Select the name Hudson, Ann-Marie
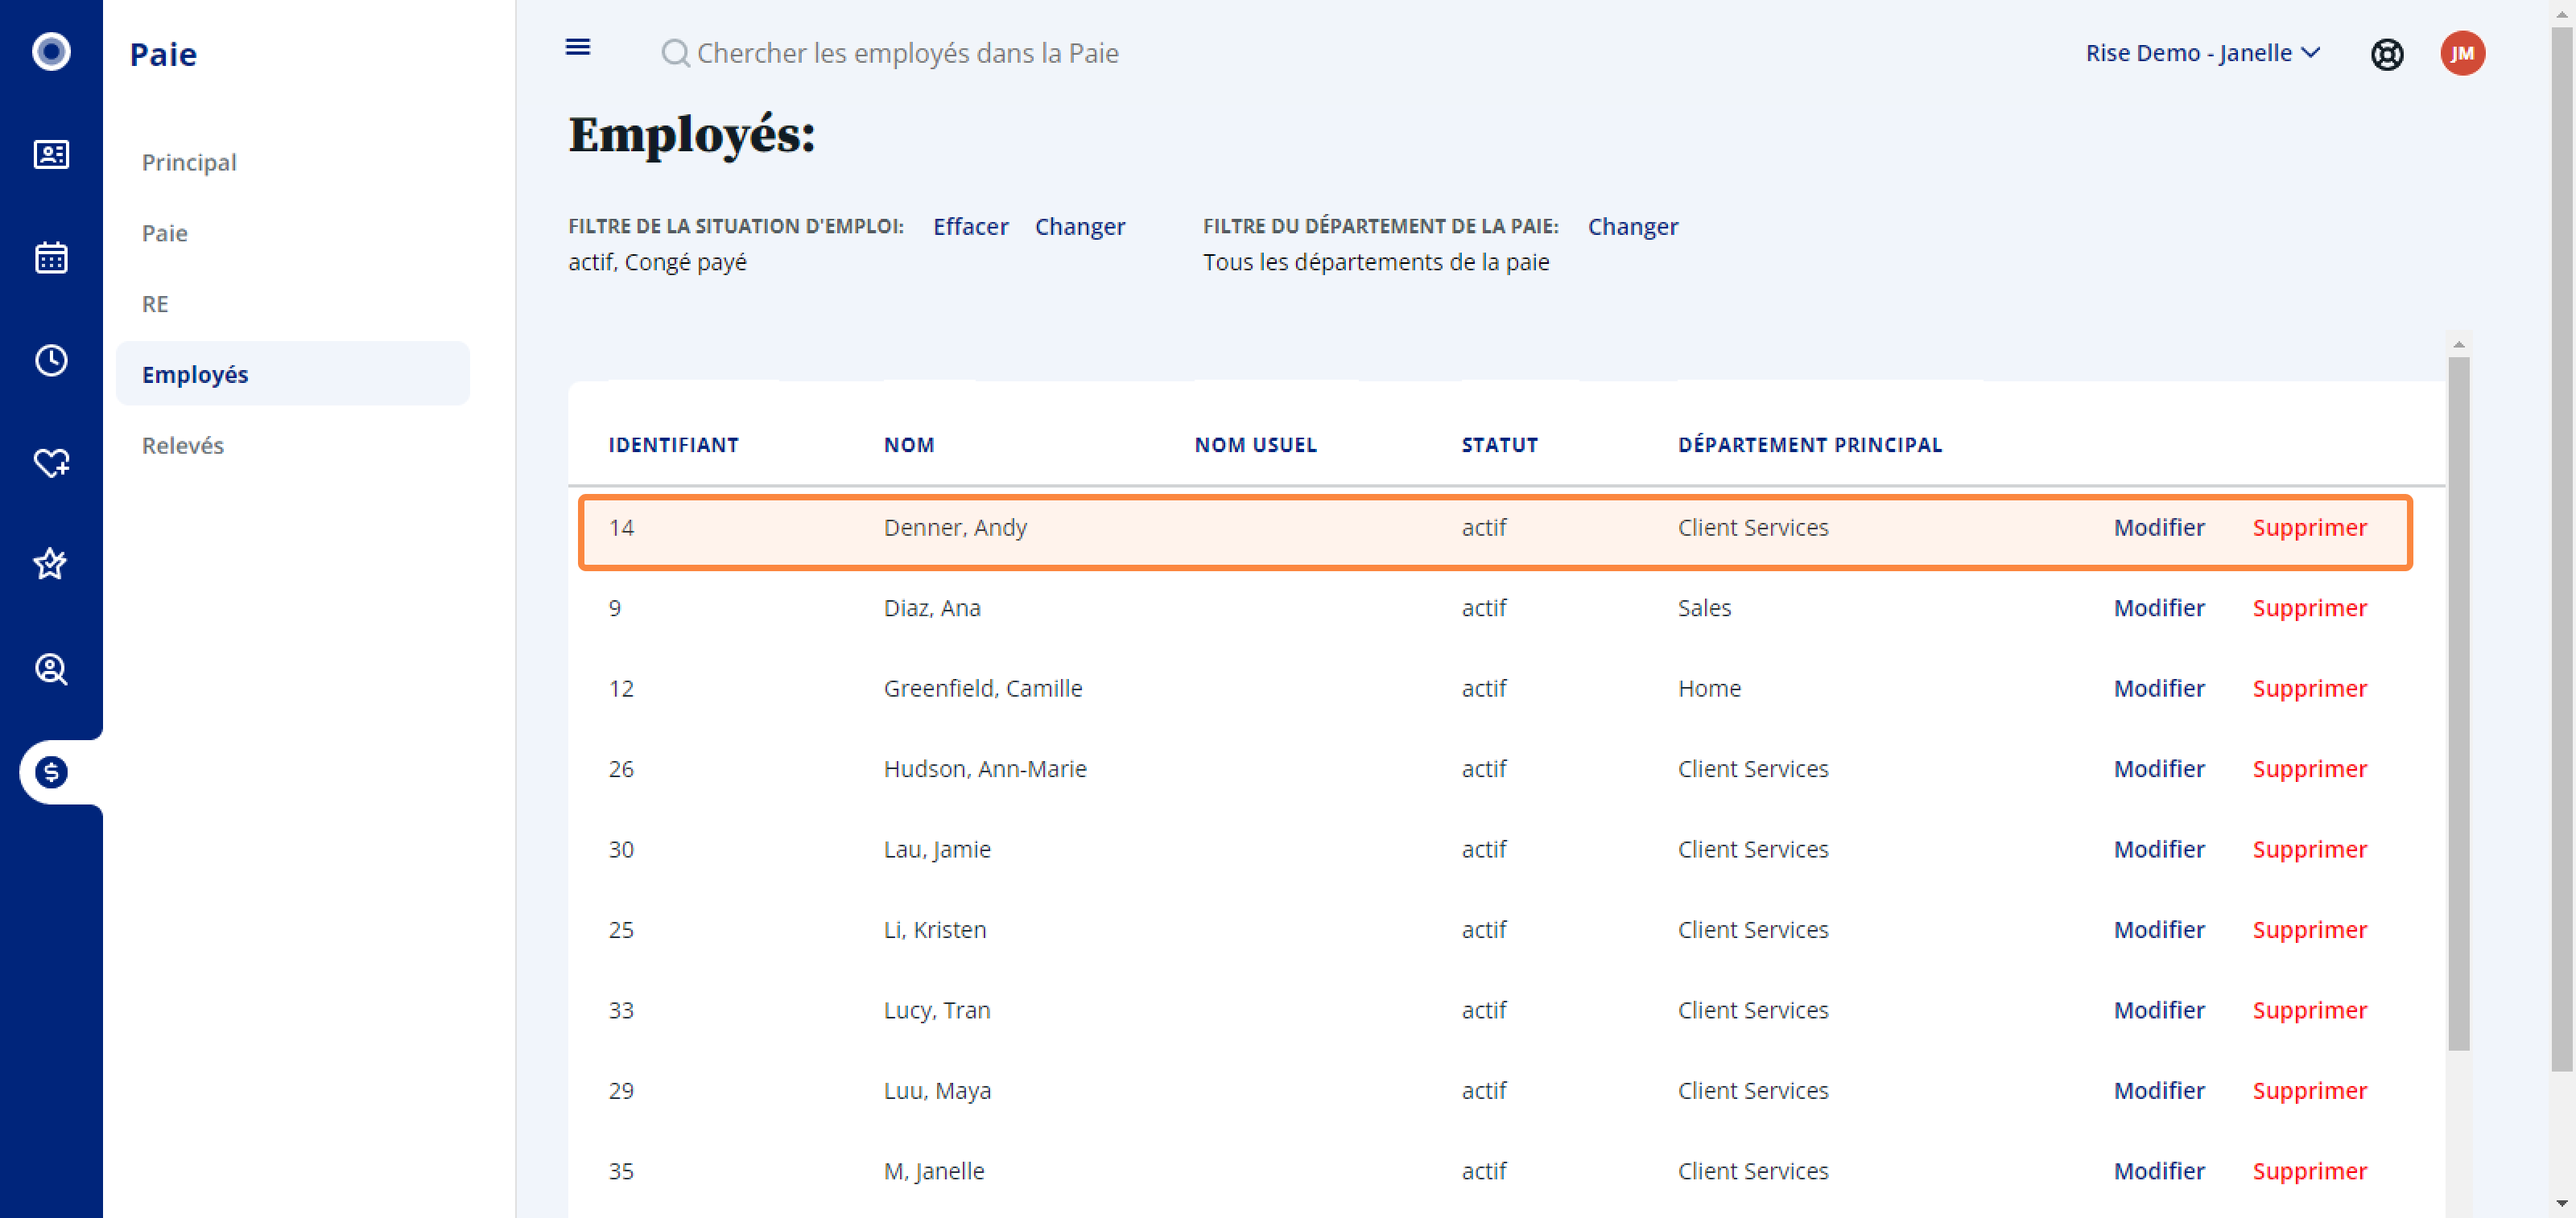The image size is (2576, 1218). click(985, 768)
